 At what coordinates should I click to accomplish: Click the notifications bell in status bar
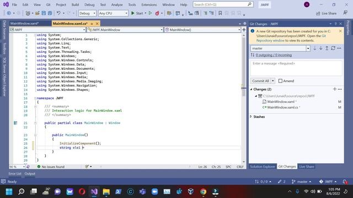(x=345, y=182)
